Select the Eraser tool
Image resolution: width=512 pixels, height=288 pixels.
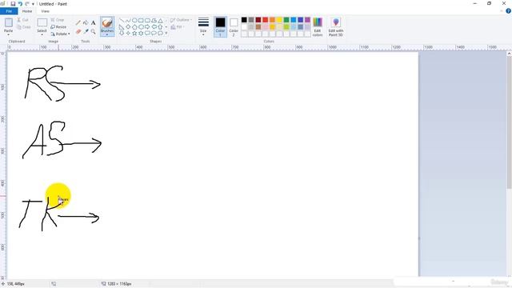(x=78, y=31)
